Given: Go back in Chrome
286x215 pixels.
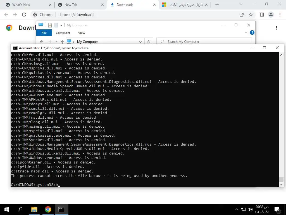Looking at the screenshot, I should pyautogui.click(x=6, y=15).
